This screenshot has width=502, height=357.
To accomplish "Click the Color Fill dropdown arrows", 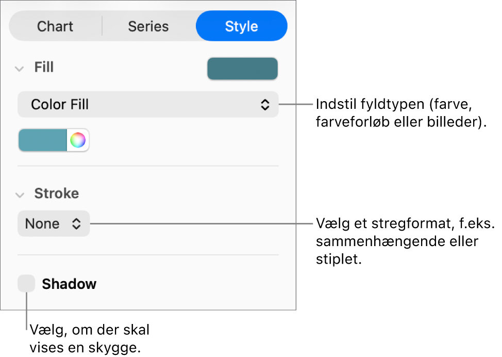I will click(x=264, y=105).
